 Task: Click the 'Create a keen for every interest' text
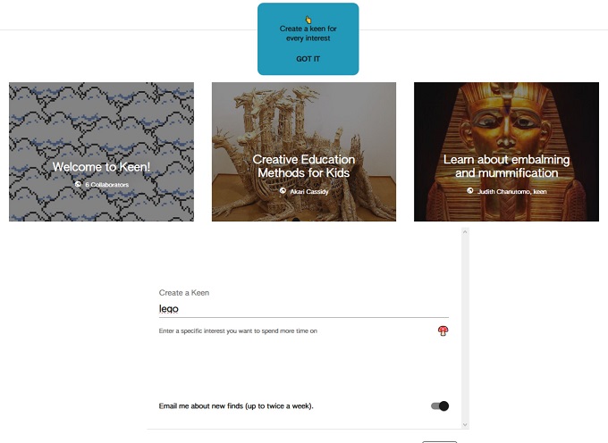coord(308,33)
